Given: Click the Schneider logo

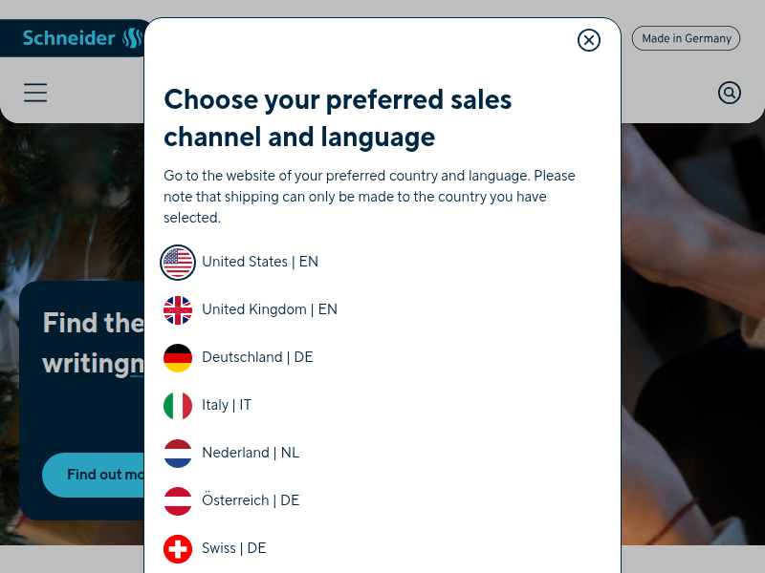Looking at the screenshot, I should coord(81,38).
